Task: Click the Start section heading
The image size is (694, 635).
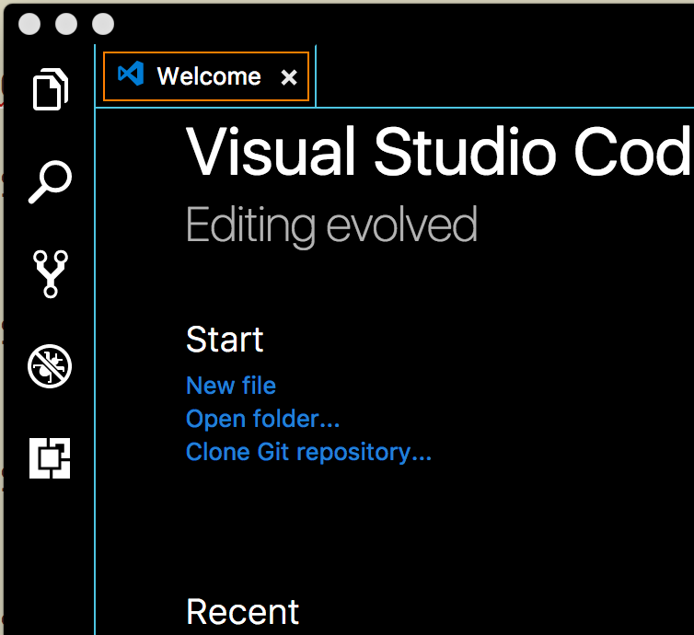Action: [x=225, y=340]
